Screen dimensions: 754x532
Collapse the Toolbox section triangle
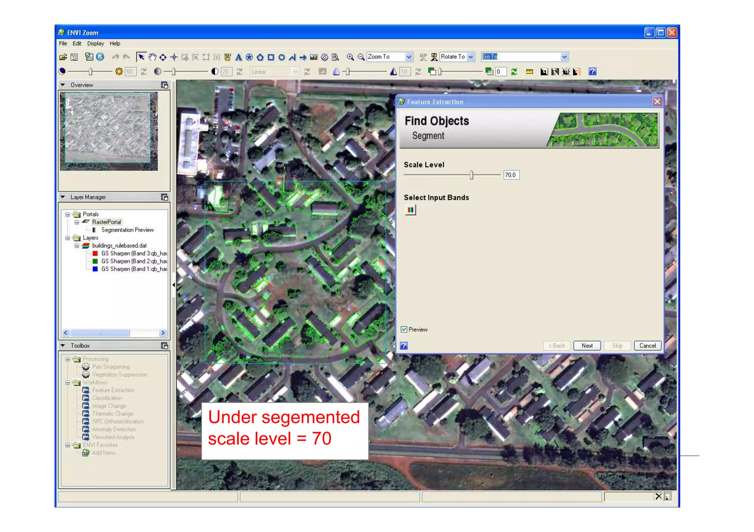(63, 346)
